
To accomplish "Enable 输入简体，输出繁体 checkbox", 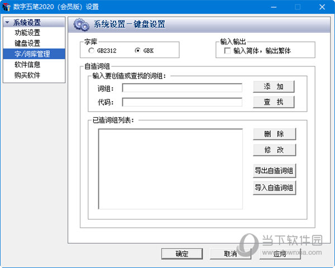I will pyautogui.click(x=227, y=51).
